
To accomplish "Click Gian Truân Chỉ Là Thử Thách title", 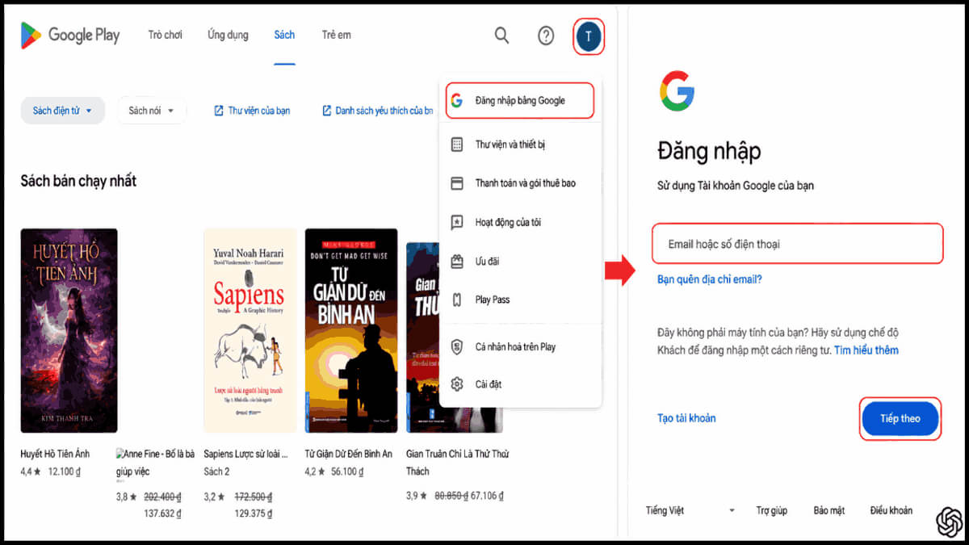I will click(458, 463).
